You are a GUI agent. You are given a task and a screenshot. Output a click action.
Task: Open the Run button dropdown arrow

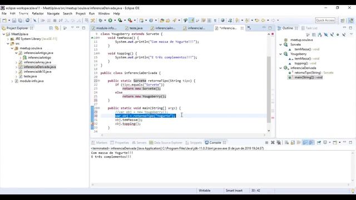coord(115,21)
